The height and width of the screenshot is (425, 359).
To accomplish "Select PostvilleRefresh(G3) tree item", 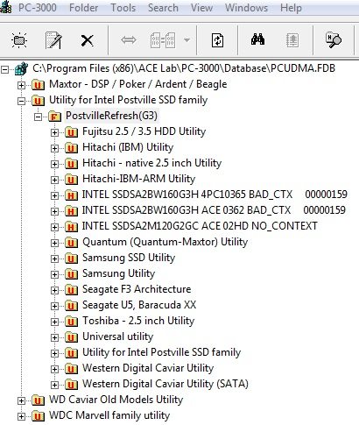I will (x=111, y=116).
